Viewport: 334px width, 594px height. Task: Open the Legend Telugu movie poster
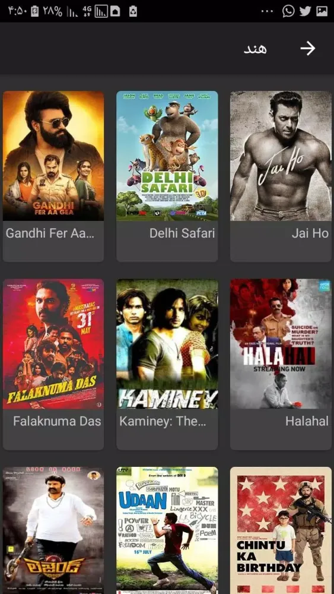(53, 530)
